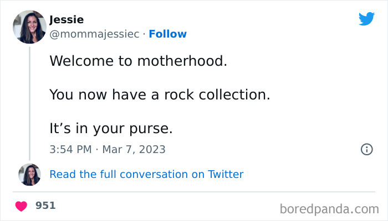
Task: Click the Twitter bird logo
Action: pyautogui.click(x=366, y=19)
